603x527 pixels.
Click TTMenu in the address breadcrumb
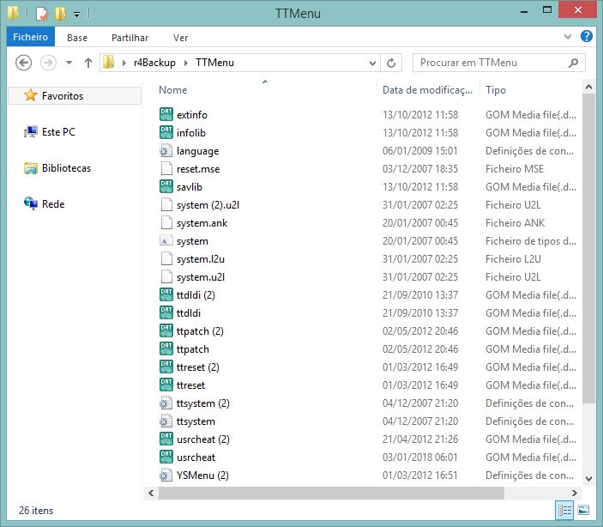(214, 63)
